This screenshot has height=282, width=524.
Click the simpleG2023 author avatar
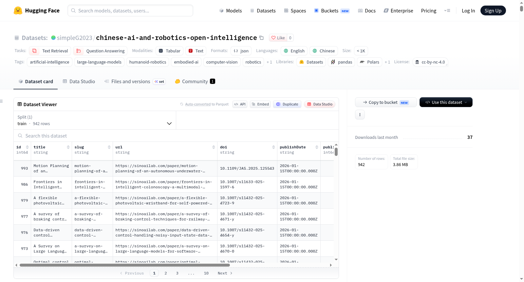[53, 38]
